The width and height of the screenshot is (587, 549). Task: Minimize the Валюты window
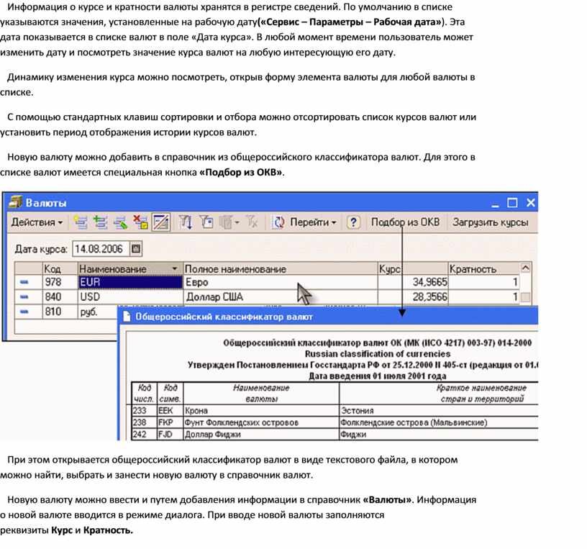[x=495, y=204]
